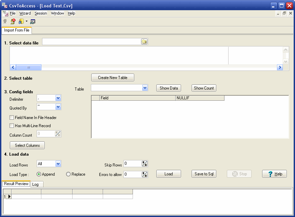Select the Replace load type

click(68, 174)
